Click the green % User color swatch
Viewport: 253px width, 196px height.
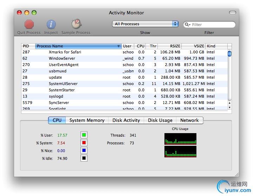point(84,135)
